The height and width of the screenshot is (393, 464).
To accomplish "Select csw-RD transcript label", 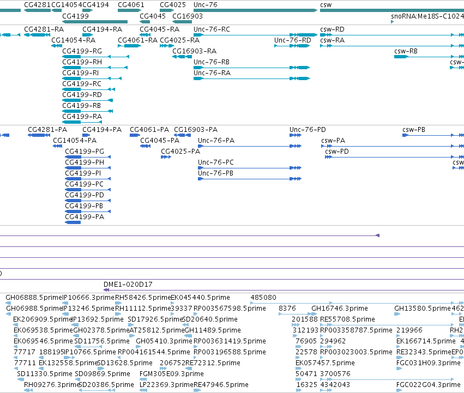I will pos(332,29).
